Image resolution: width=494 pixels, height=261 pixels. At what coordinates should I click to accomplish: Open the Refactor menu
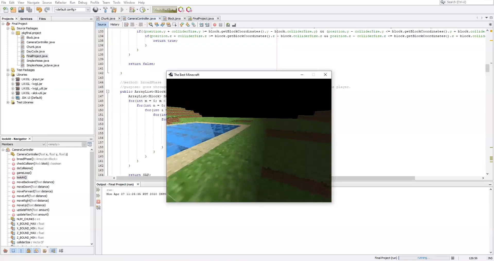pos(60,3)
